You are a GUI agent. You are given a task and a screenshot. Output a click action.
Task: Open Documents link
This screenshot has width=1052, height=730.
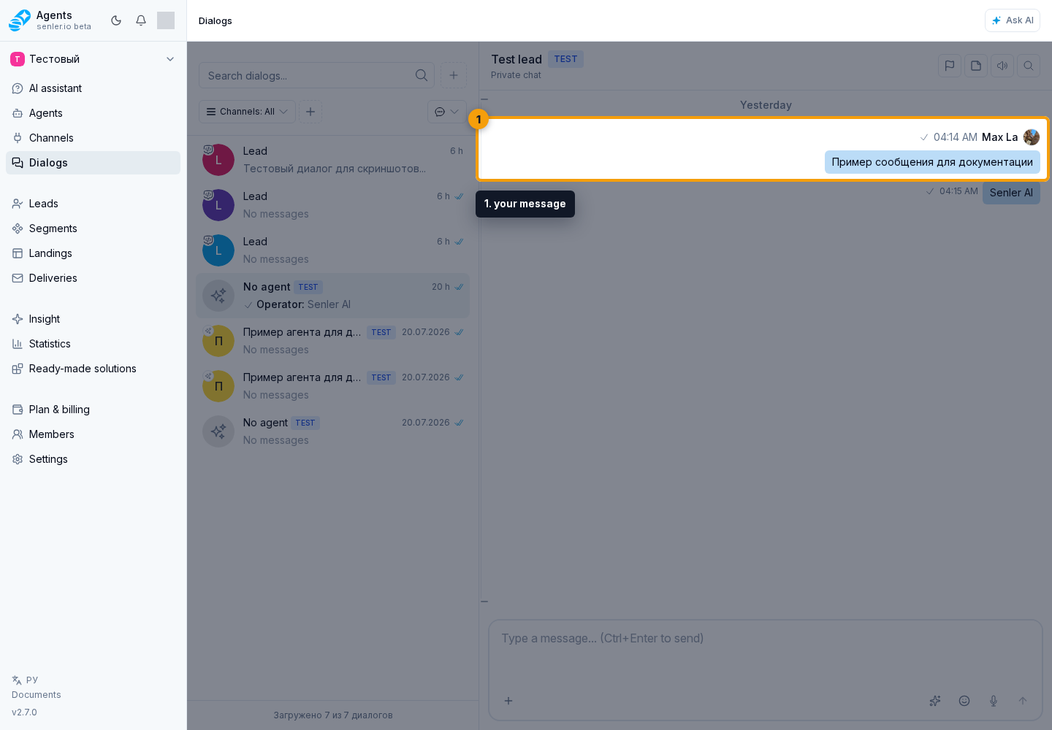point(37,695)
